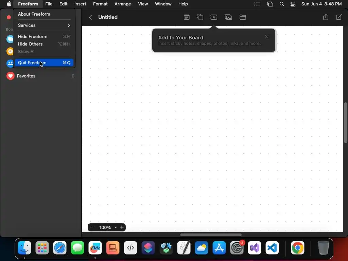
Task: Click Stage Manager window icon in menu bar
Action: (270, 4)
